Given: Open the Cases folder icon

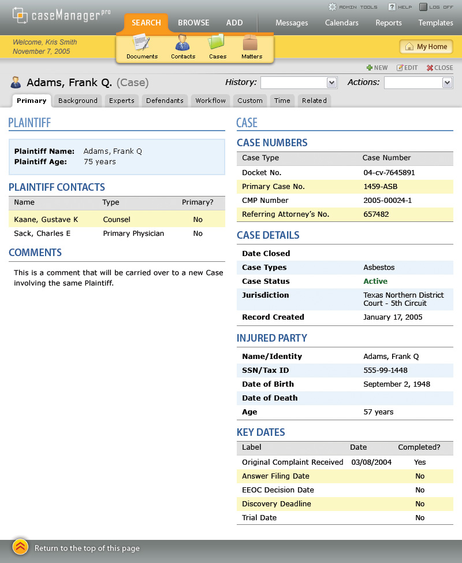Looking at the screenshot, I should [x=217, y=42].
